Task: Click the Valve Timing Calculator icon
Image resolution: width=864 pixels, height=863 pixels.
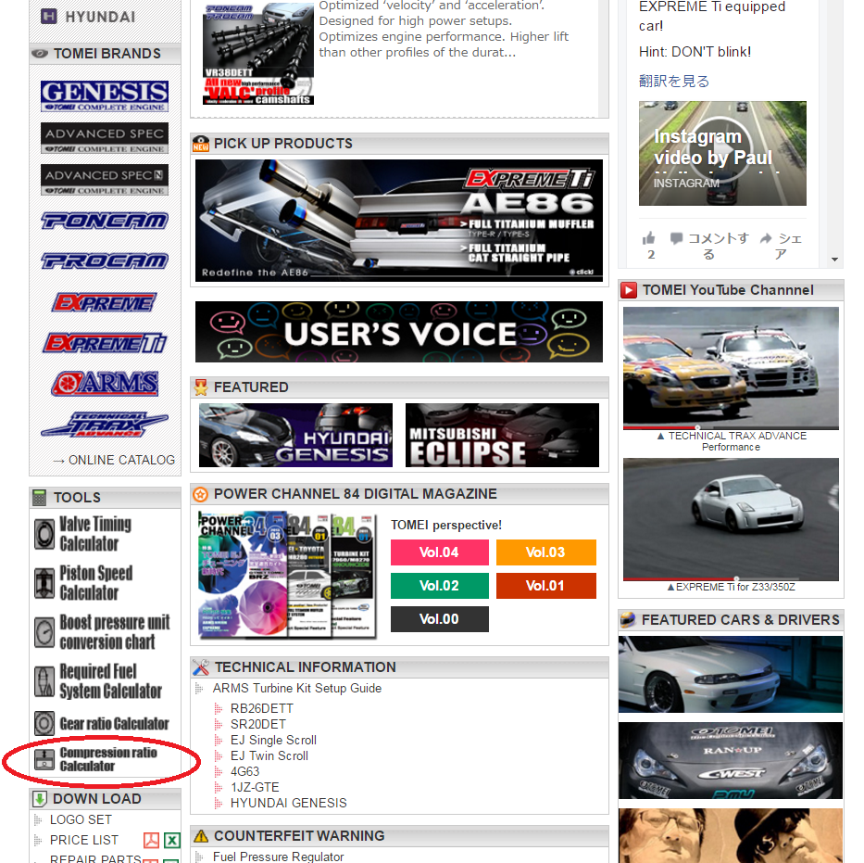Action: point(44,534)
